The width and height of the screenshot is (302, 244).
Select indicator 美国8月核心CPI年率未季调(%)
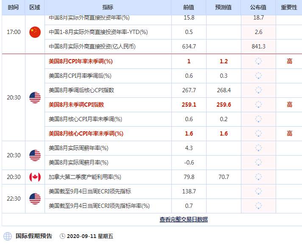tap(86, 133)
